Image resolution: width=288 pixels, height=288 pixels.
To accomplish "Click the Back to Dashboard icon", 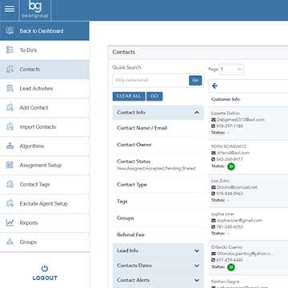I will pyautogui.click(x=10, y=30).
